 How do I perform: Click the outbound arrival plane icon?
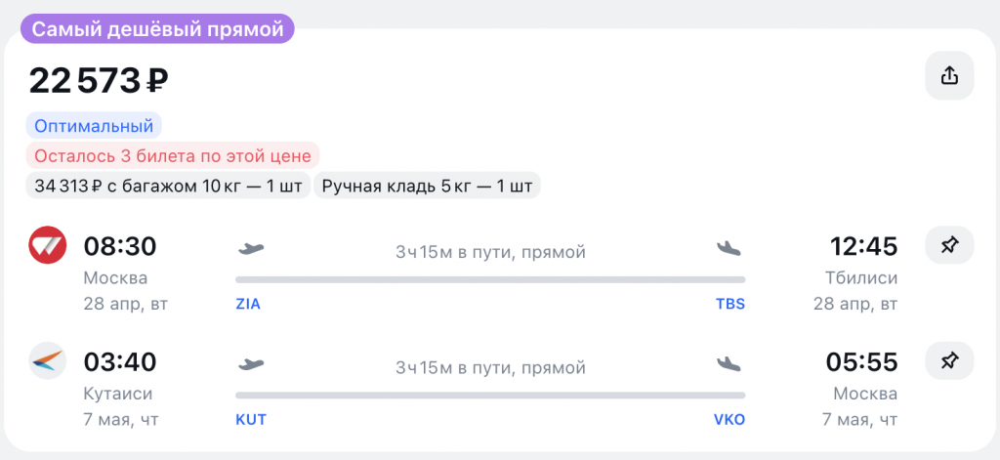[729, 248]
